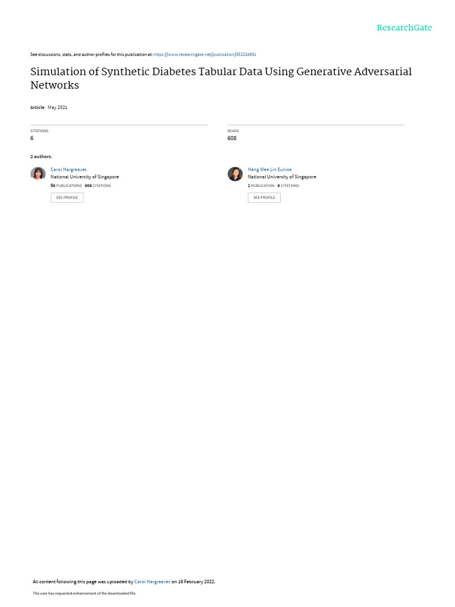
Task: Click the paper title Simulation of Synthetic Diabetes
Action: coord(221,78)
